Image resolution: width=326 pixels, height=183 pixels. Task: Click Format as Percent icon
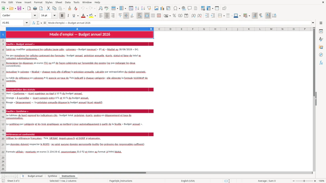coord(174,16)
